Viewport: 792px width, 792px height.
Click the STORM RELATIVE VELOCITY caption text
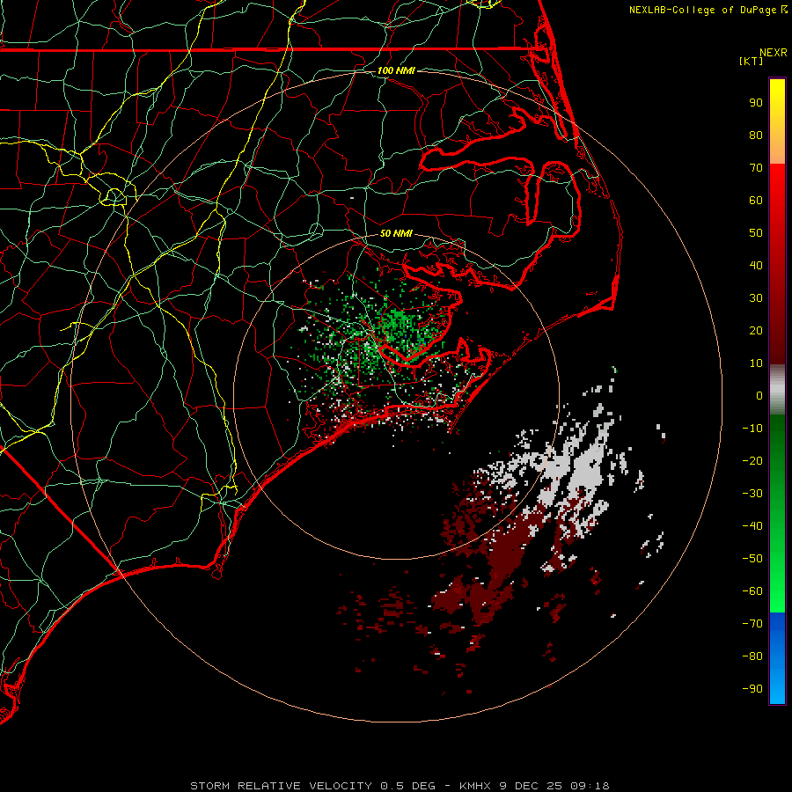281,786
